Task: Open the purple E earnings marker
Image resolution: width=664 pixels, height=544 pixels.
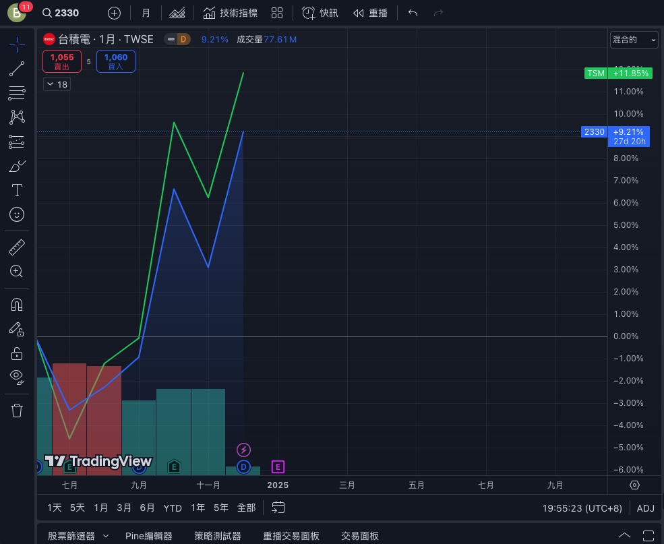Action: (278, 467)
